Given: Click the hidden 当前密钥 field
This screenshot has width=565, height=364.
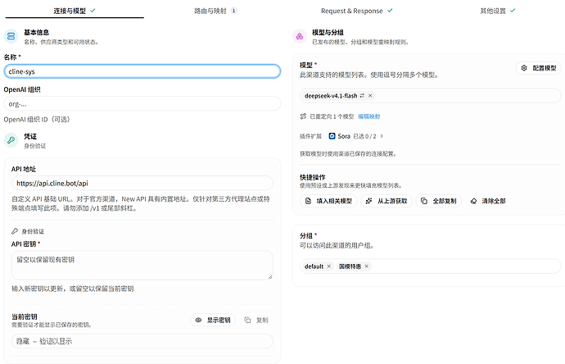Looking at the screenshot, I should [x=142, y=341].
